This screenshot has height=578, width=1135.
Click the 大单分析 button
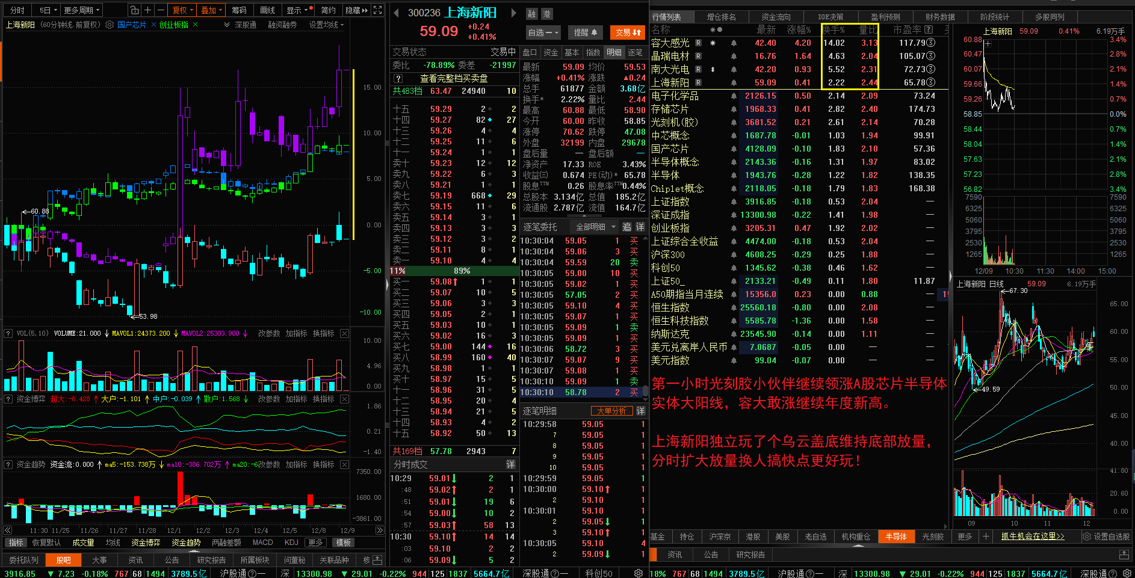pos(611,411)
